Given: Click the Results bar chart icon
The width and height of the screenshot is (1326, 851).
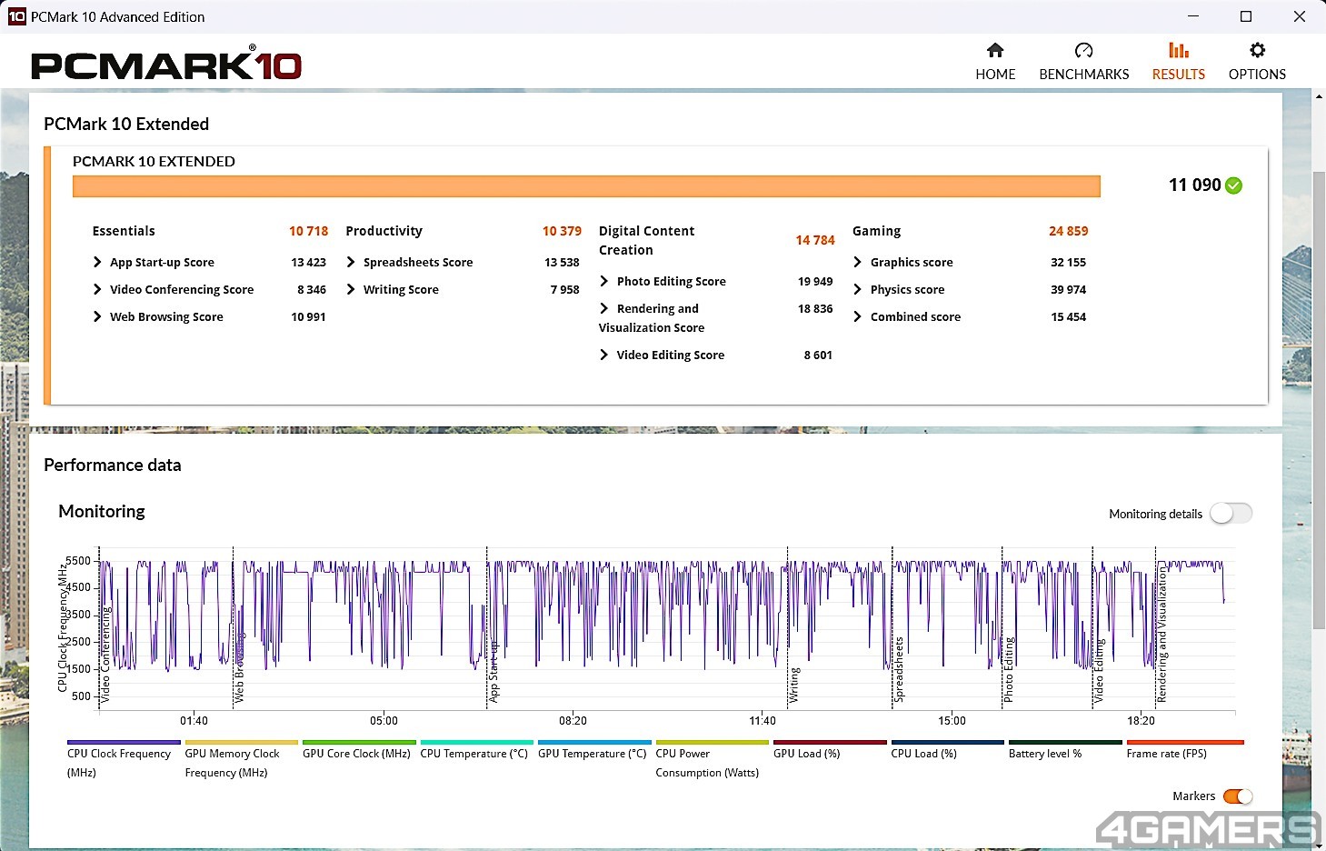Looking at the screenshot, I should [x=1179, y=50].
